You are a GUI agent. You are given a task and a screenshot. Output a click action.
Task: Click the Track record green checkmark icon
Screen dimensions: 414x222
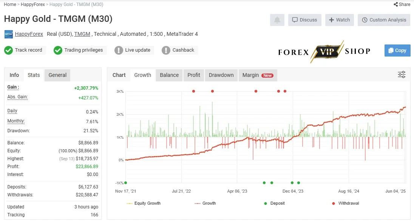pyautogui.click(x=8, y=50)
